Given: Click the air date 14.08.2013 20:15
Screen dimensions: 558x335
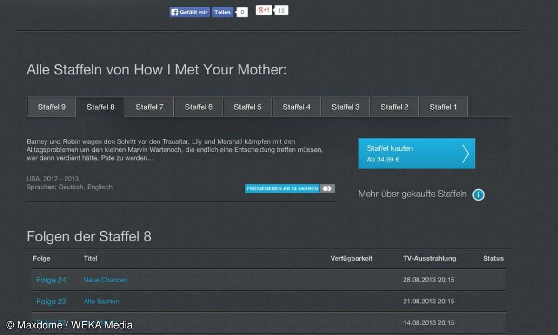Looking at the screenshot, I should 429,322.
